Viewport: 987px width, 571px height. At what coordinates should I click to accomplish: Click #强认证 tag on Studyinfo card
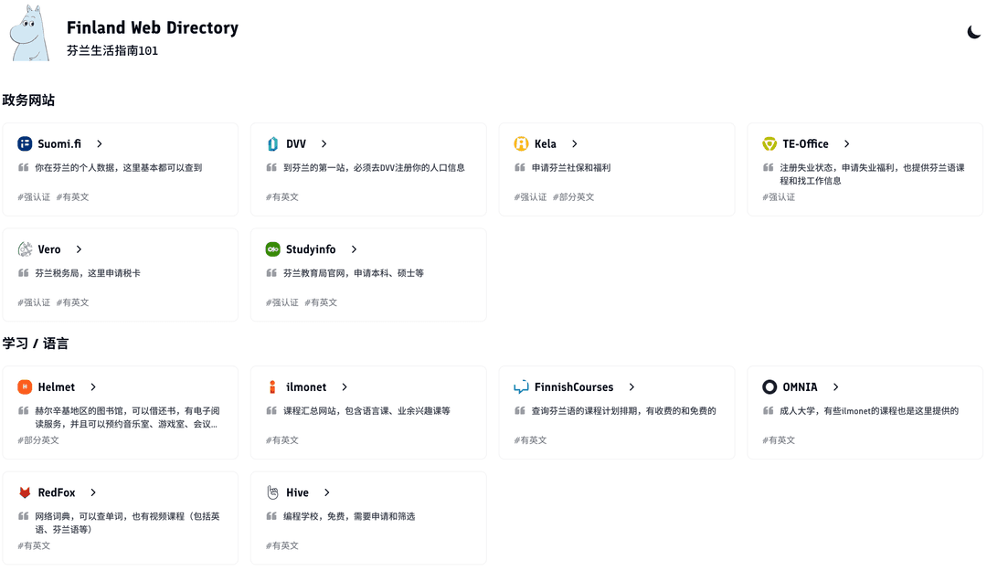coord(282,302)
